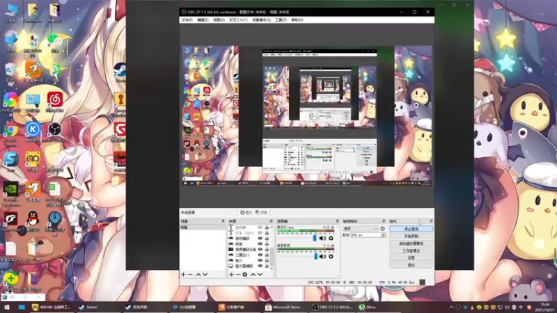Open 滤镜 filters on source toolbar
This screenshot has height=313, width=557.
pos(262,212)
